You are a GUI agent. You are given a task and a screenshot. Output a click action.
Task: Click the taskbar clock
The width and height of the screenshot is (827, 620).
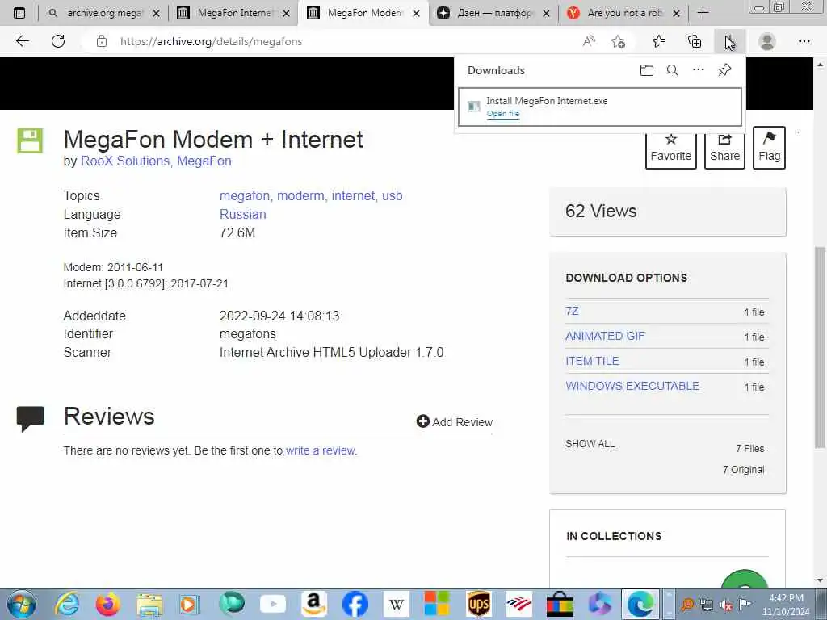coord(786,605)
